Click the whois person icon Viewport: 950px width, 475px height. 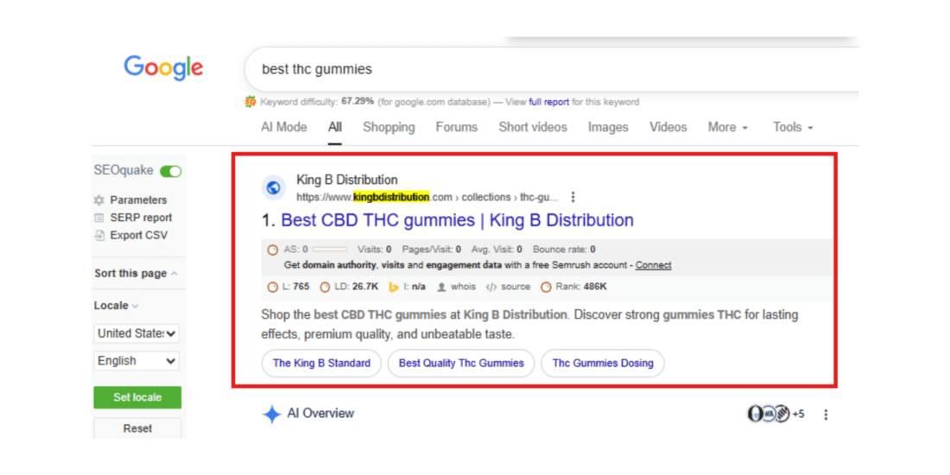(441, 287)
